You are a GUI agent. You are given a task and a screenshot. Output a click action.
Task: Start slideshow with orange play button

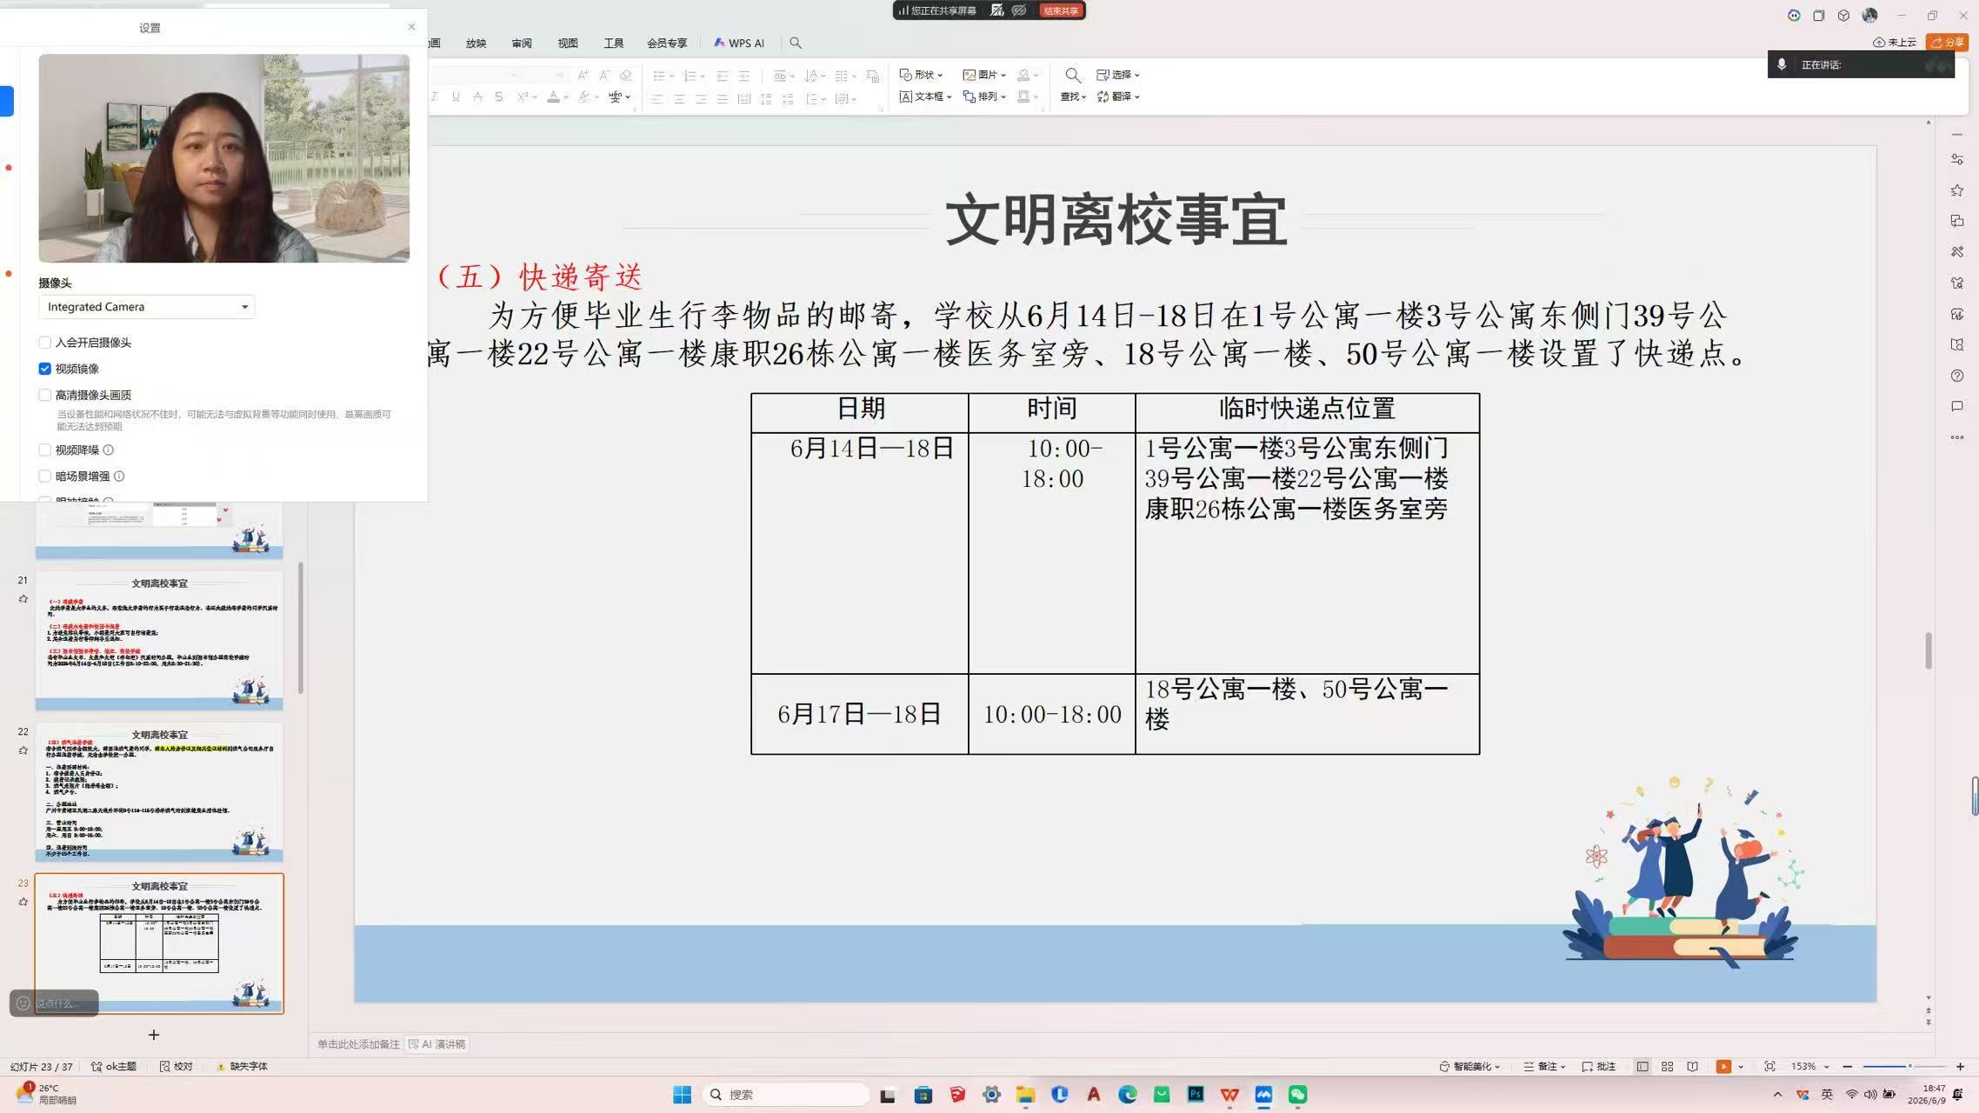pos(1723,1066)
